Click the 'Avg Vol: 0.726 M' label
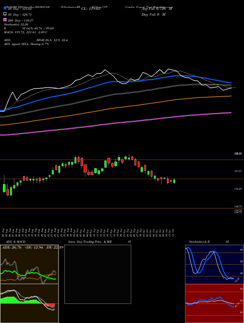244x323 pixels. 157,9
